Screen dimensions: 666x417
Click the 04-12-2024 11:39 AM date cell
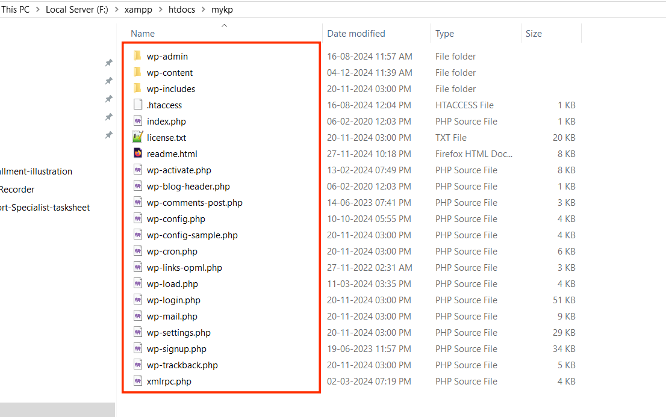tap(370, 73)
